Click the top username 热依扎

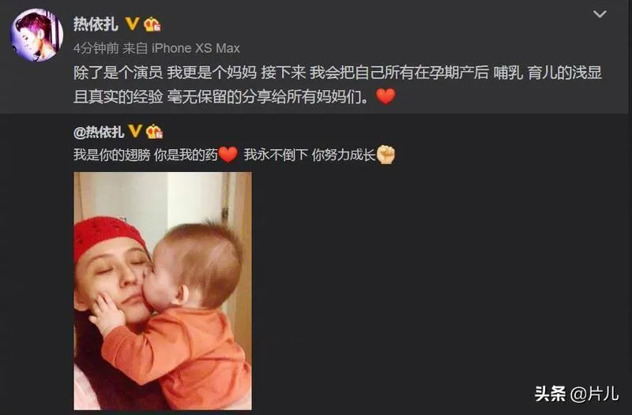96,24
